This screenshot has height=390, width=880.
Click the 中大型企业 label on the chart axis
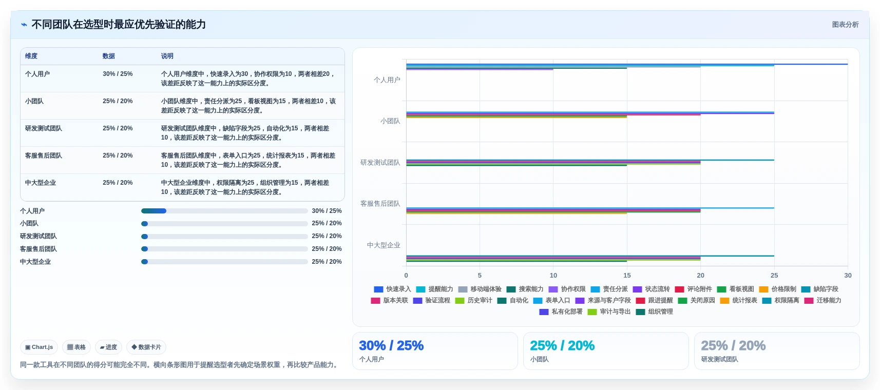coord(384,245)
